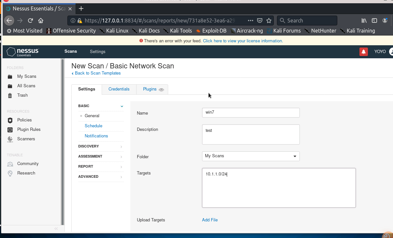
Task: Toggle plugin visibility eye icon on Plugins tab
Action: [x=161, y=90]
